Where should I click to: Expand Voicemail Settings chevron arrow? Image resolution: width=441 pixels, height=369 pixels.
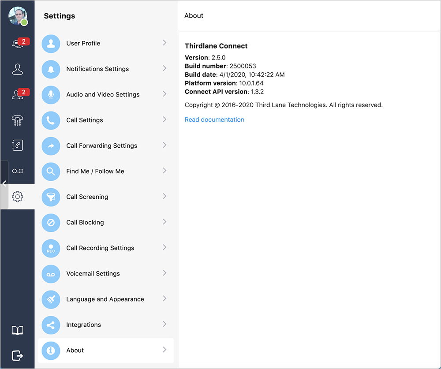pyautogui.click(x=164, y=273)
